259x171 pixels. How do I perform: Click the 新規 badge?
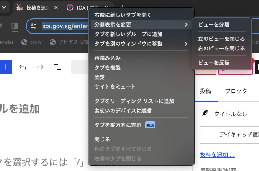(x=150, y=125)
